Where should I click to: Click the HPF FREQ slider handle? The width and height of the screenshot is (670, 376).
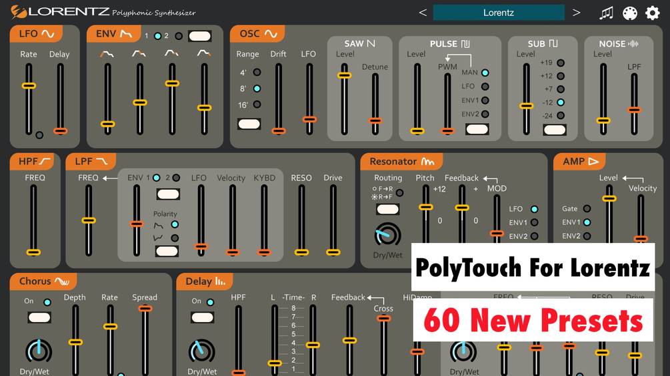pyautogui.click(x=33, y=252)
